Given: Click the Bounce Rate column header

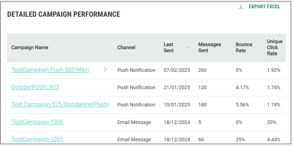Looking at the screenshot, I should pos(244,47).
